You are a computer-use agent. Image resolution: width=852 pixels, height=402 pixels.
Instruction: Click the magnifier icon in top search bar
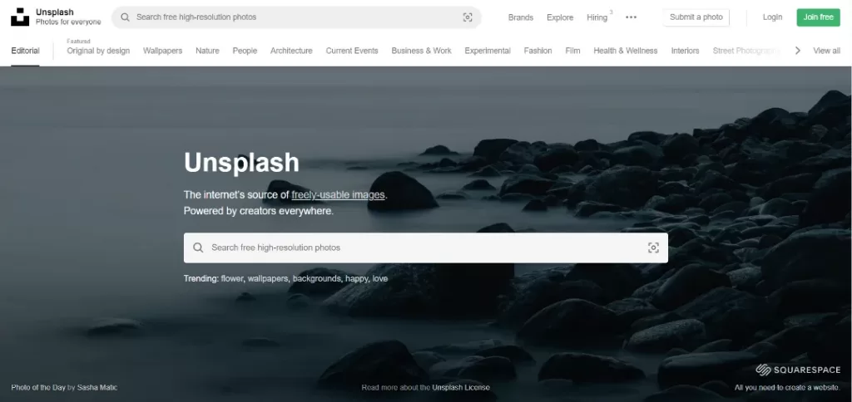125,17
